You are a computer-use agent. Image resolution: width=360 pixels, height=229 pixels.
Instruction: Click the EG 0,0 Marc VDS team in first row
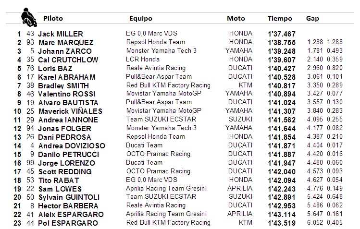[151, 34]
